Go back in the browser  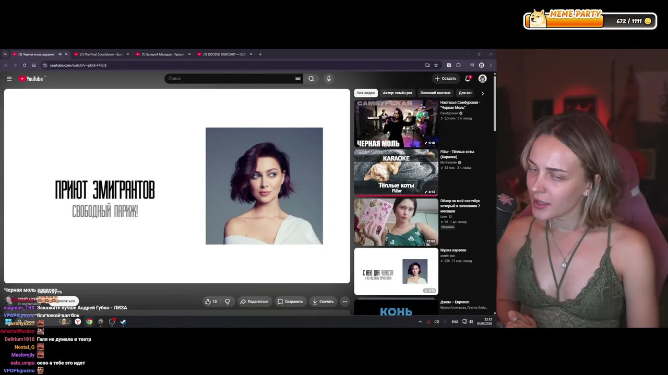pos(6,65)
